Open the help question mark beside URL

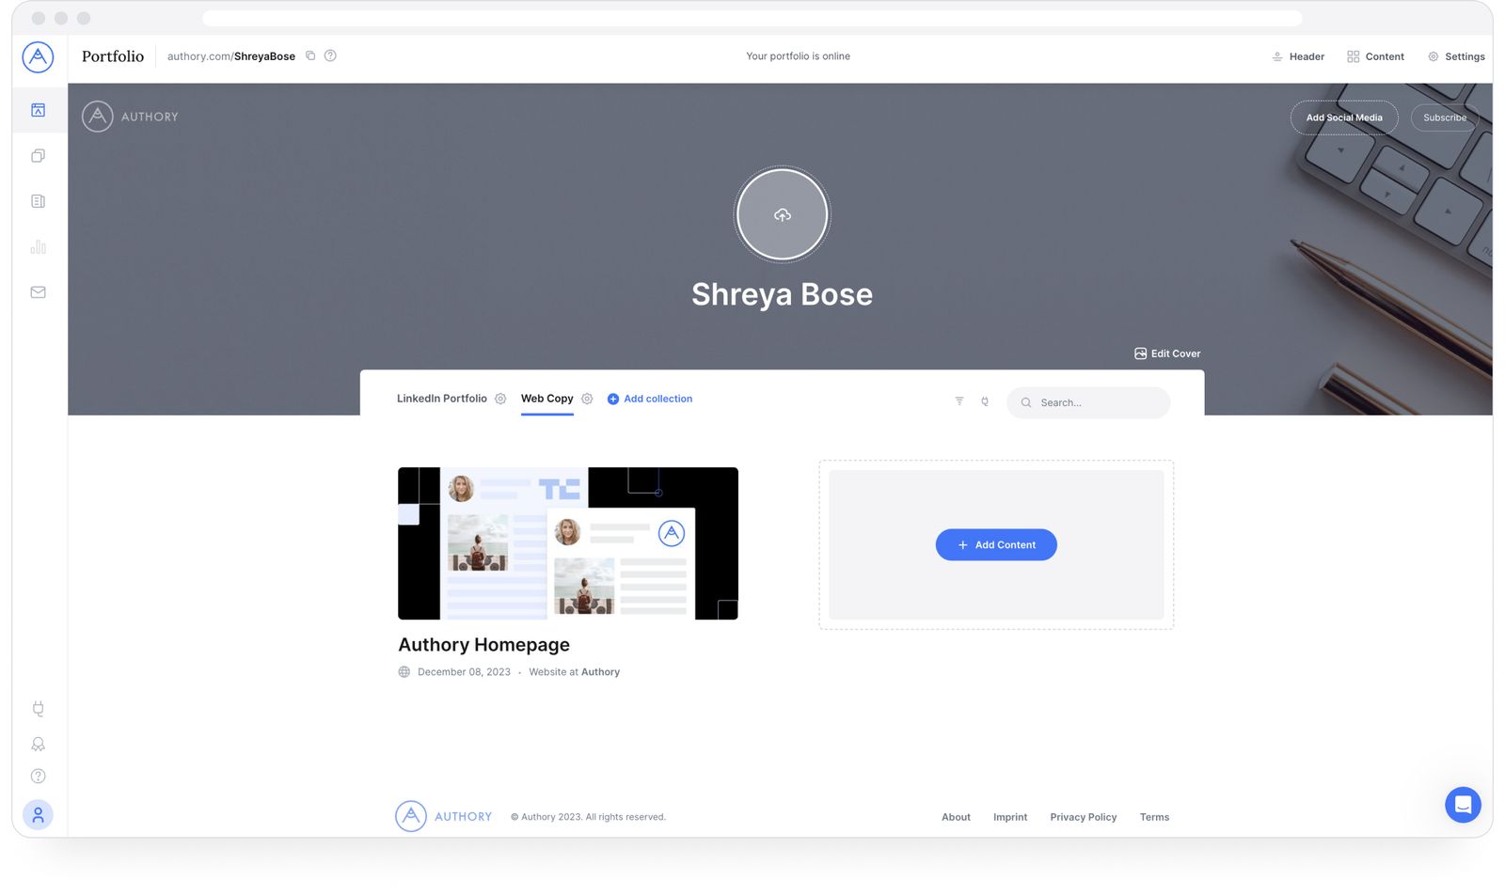click(330, 56)
